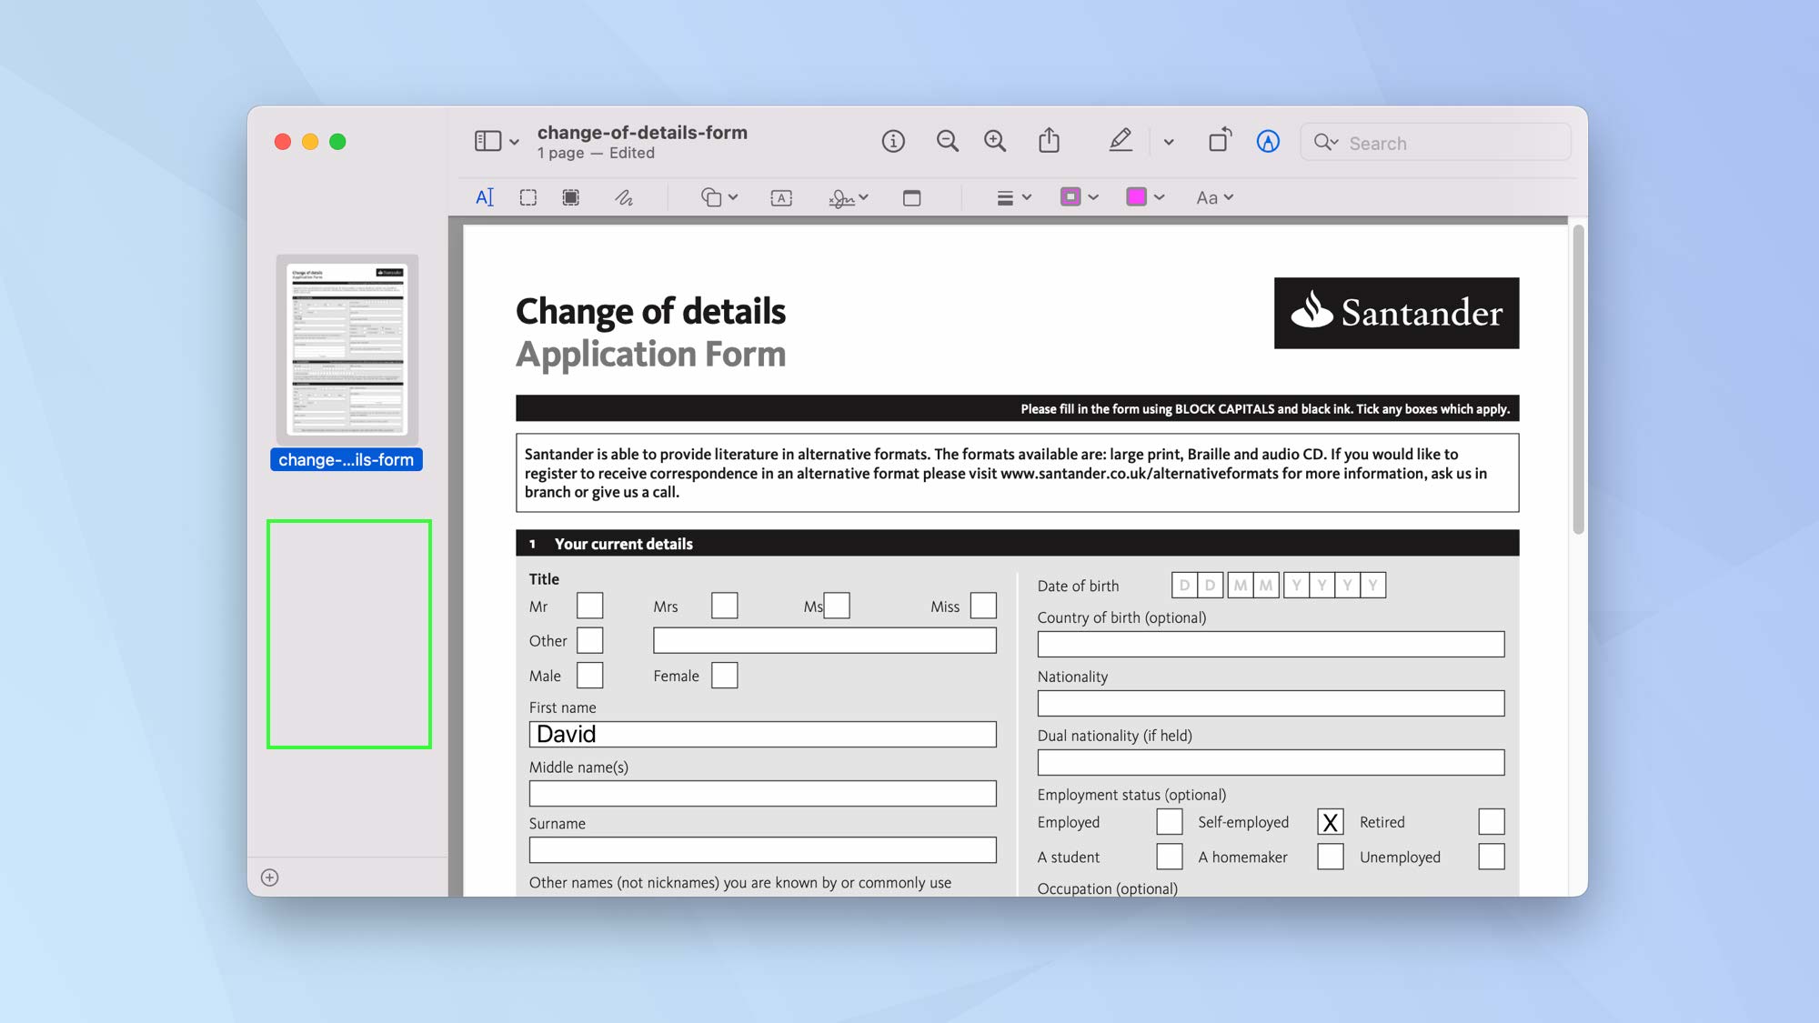Click the Rotate page icon
This screenshot has height=1023, width=1819.
[x=1219, y=139]
